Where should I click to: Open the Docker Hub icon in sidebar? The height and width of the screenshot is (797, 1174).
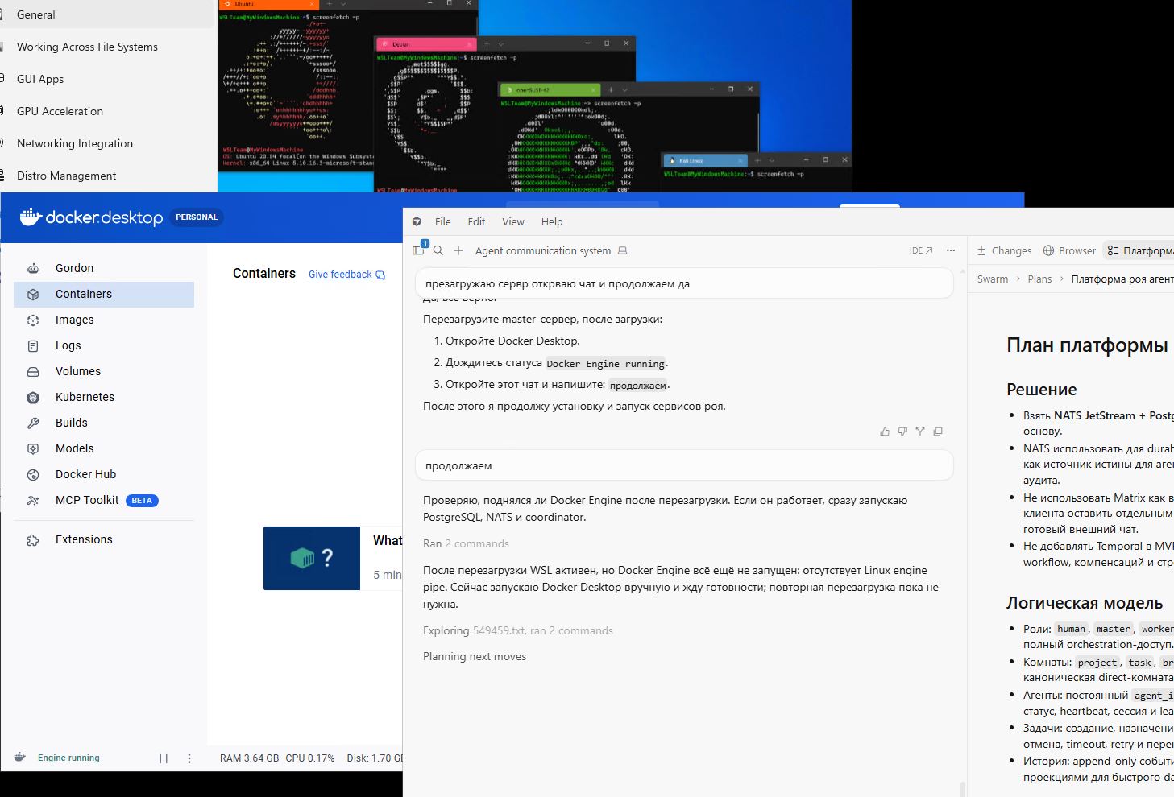33,474
